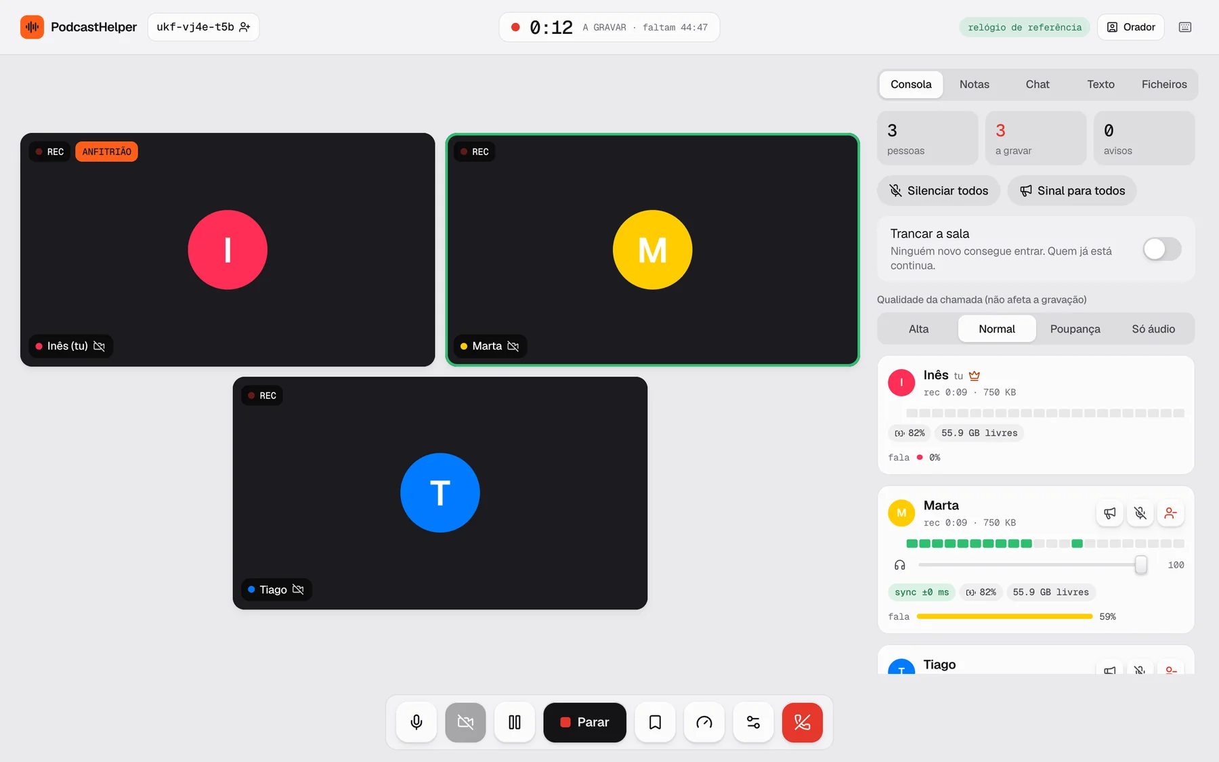Switch to the Notas tab
This screenshot has height=762, width=1219.
974,85
